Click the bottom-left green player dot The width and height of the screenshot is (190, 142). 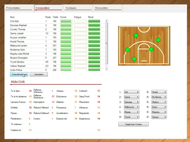[x=134, y=59]
